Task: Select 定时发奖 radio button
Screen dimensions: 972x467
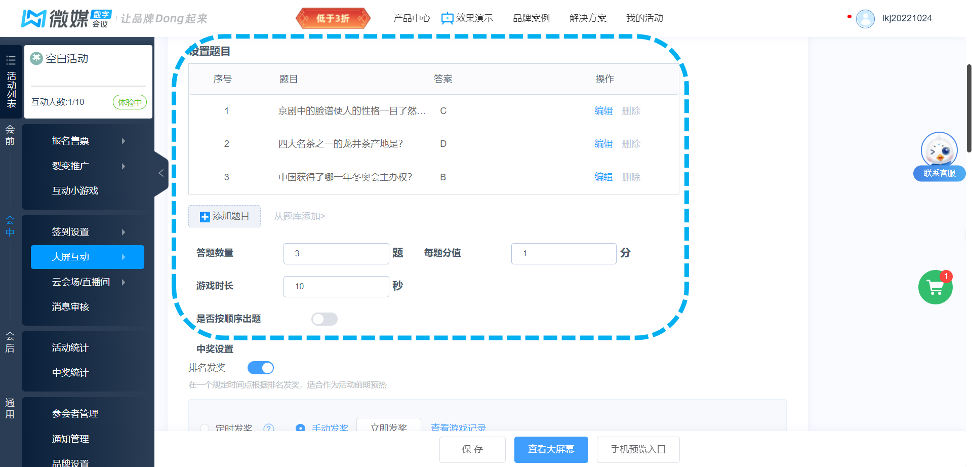Action: pyautogui.click(x=205, y=428)
